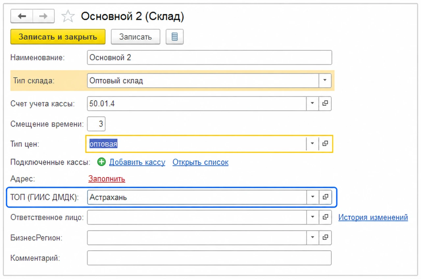Open the Открыть список link

[200, 162]
